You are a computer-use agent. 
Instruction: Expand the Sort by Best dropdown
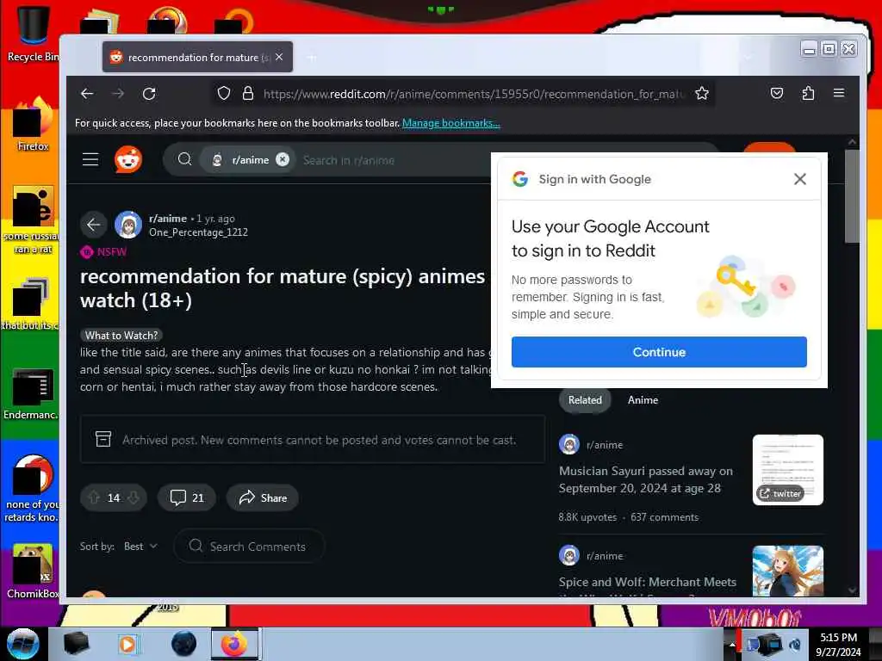pyautogui.click(x=140, y=547)
